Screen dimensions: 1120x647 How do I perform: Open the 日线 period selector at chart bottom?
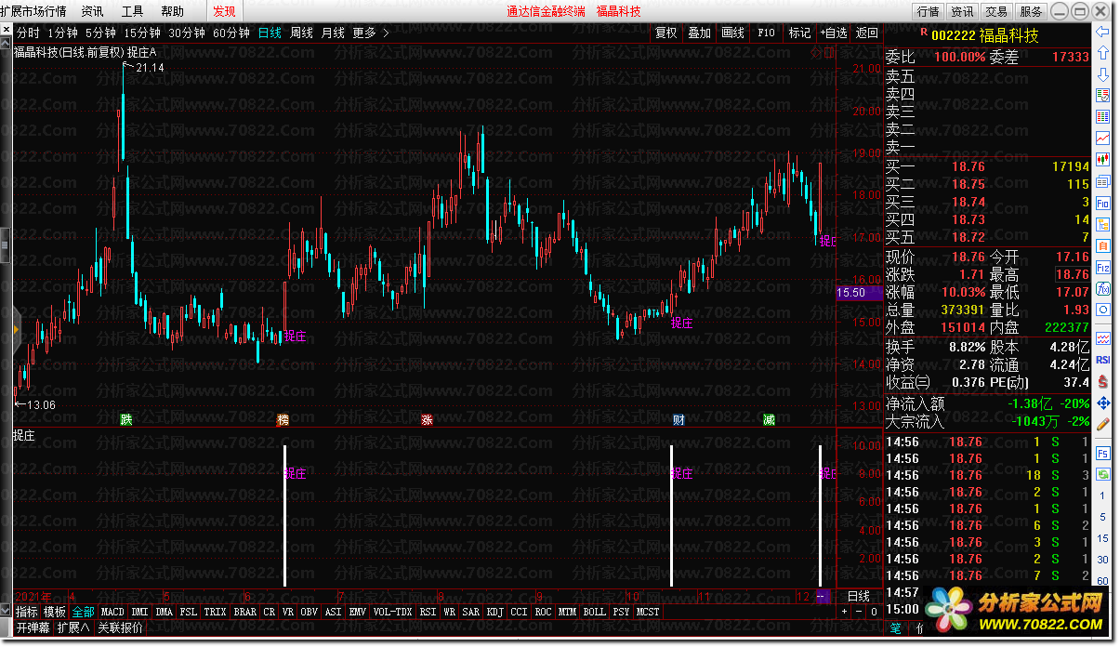859,596
